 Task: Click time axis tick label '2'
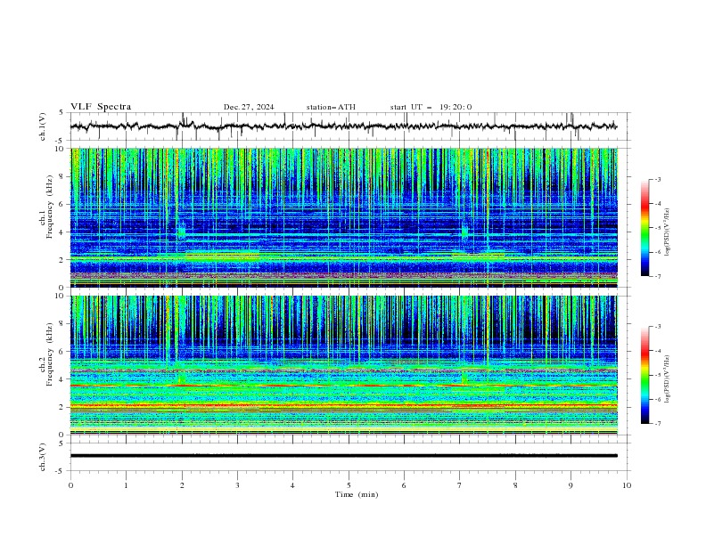(182, 485)
